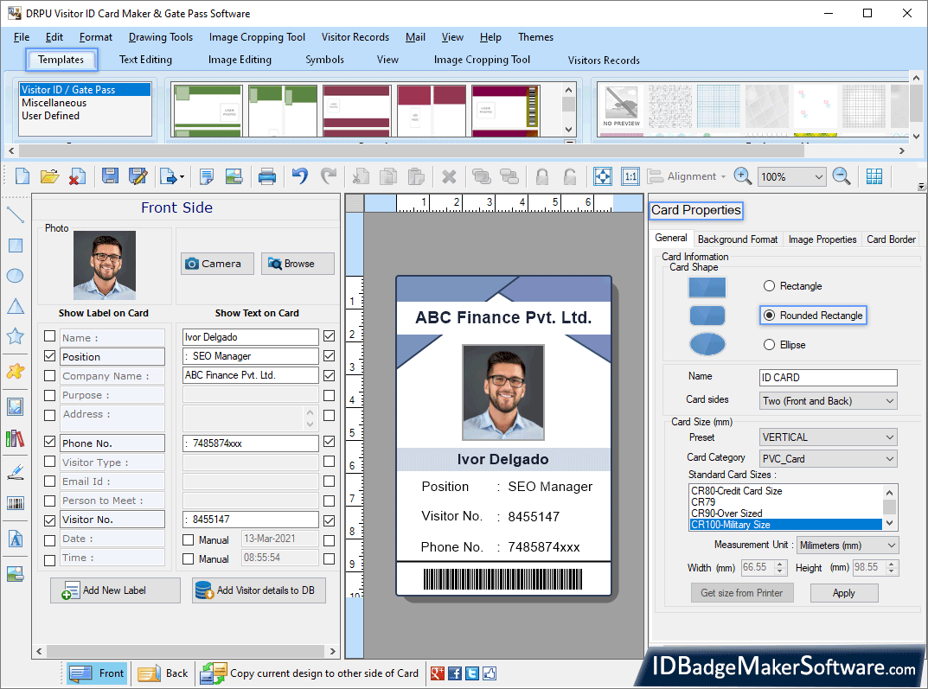Open the zoom percentage dropdown
The height and width of the screenshot is (689, 928).
pos(817,175)
